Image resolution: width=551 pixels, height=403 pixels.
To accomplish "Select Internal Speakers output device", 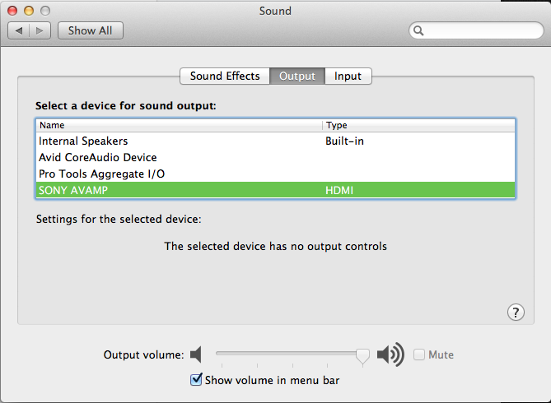I will (x=83, y=141).
